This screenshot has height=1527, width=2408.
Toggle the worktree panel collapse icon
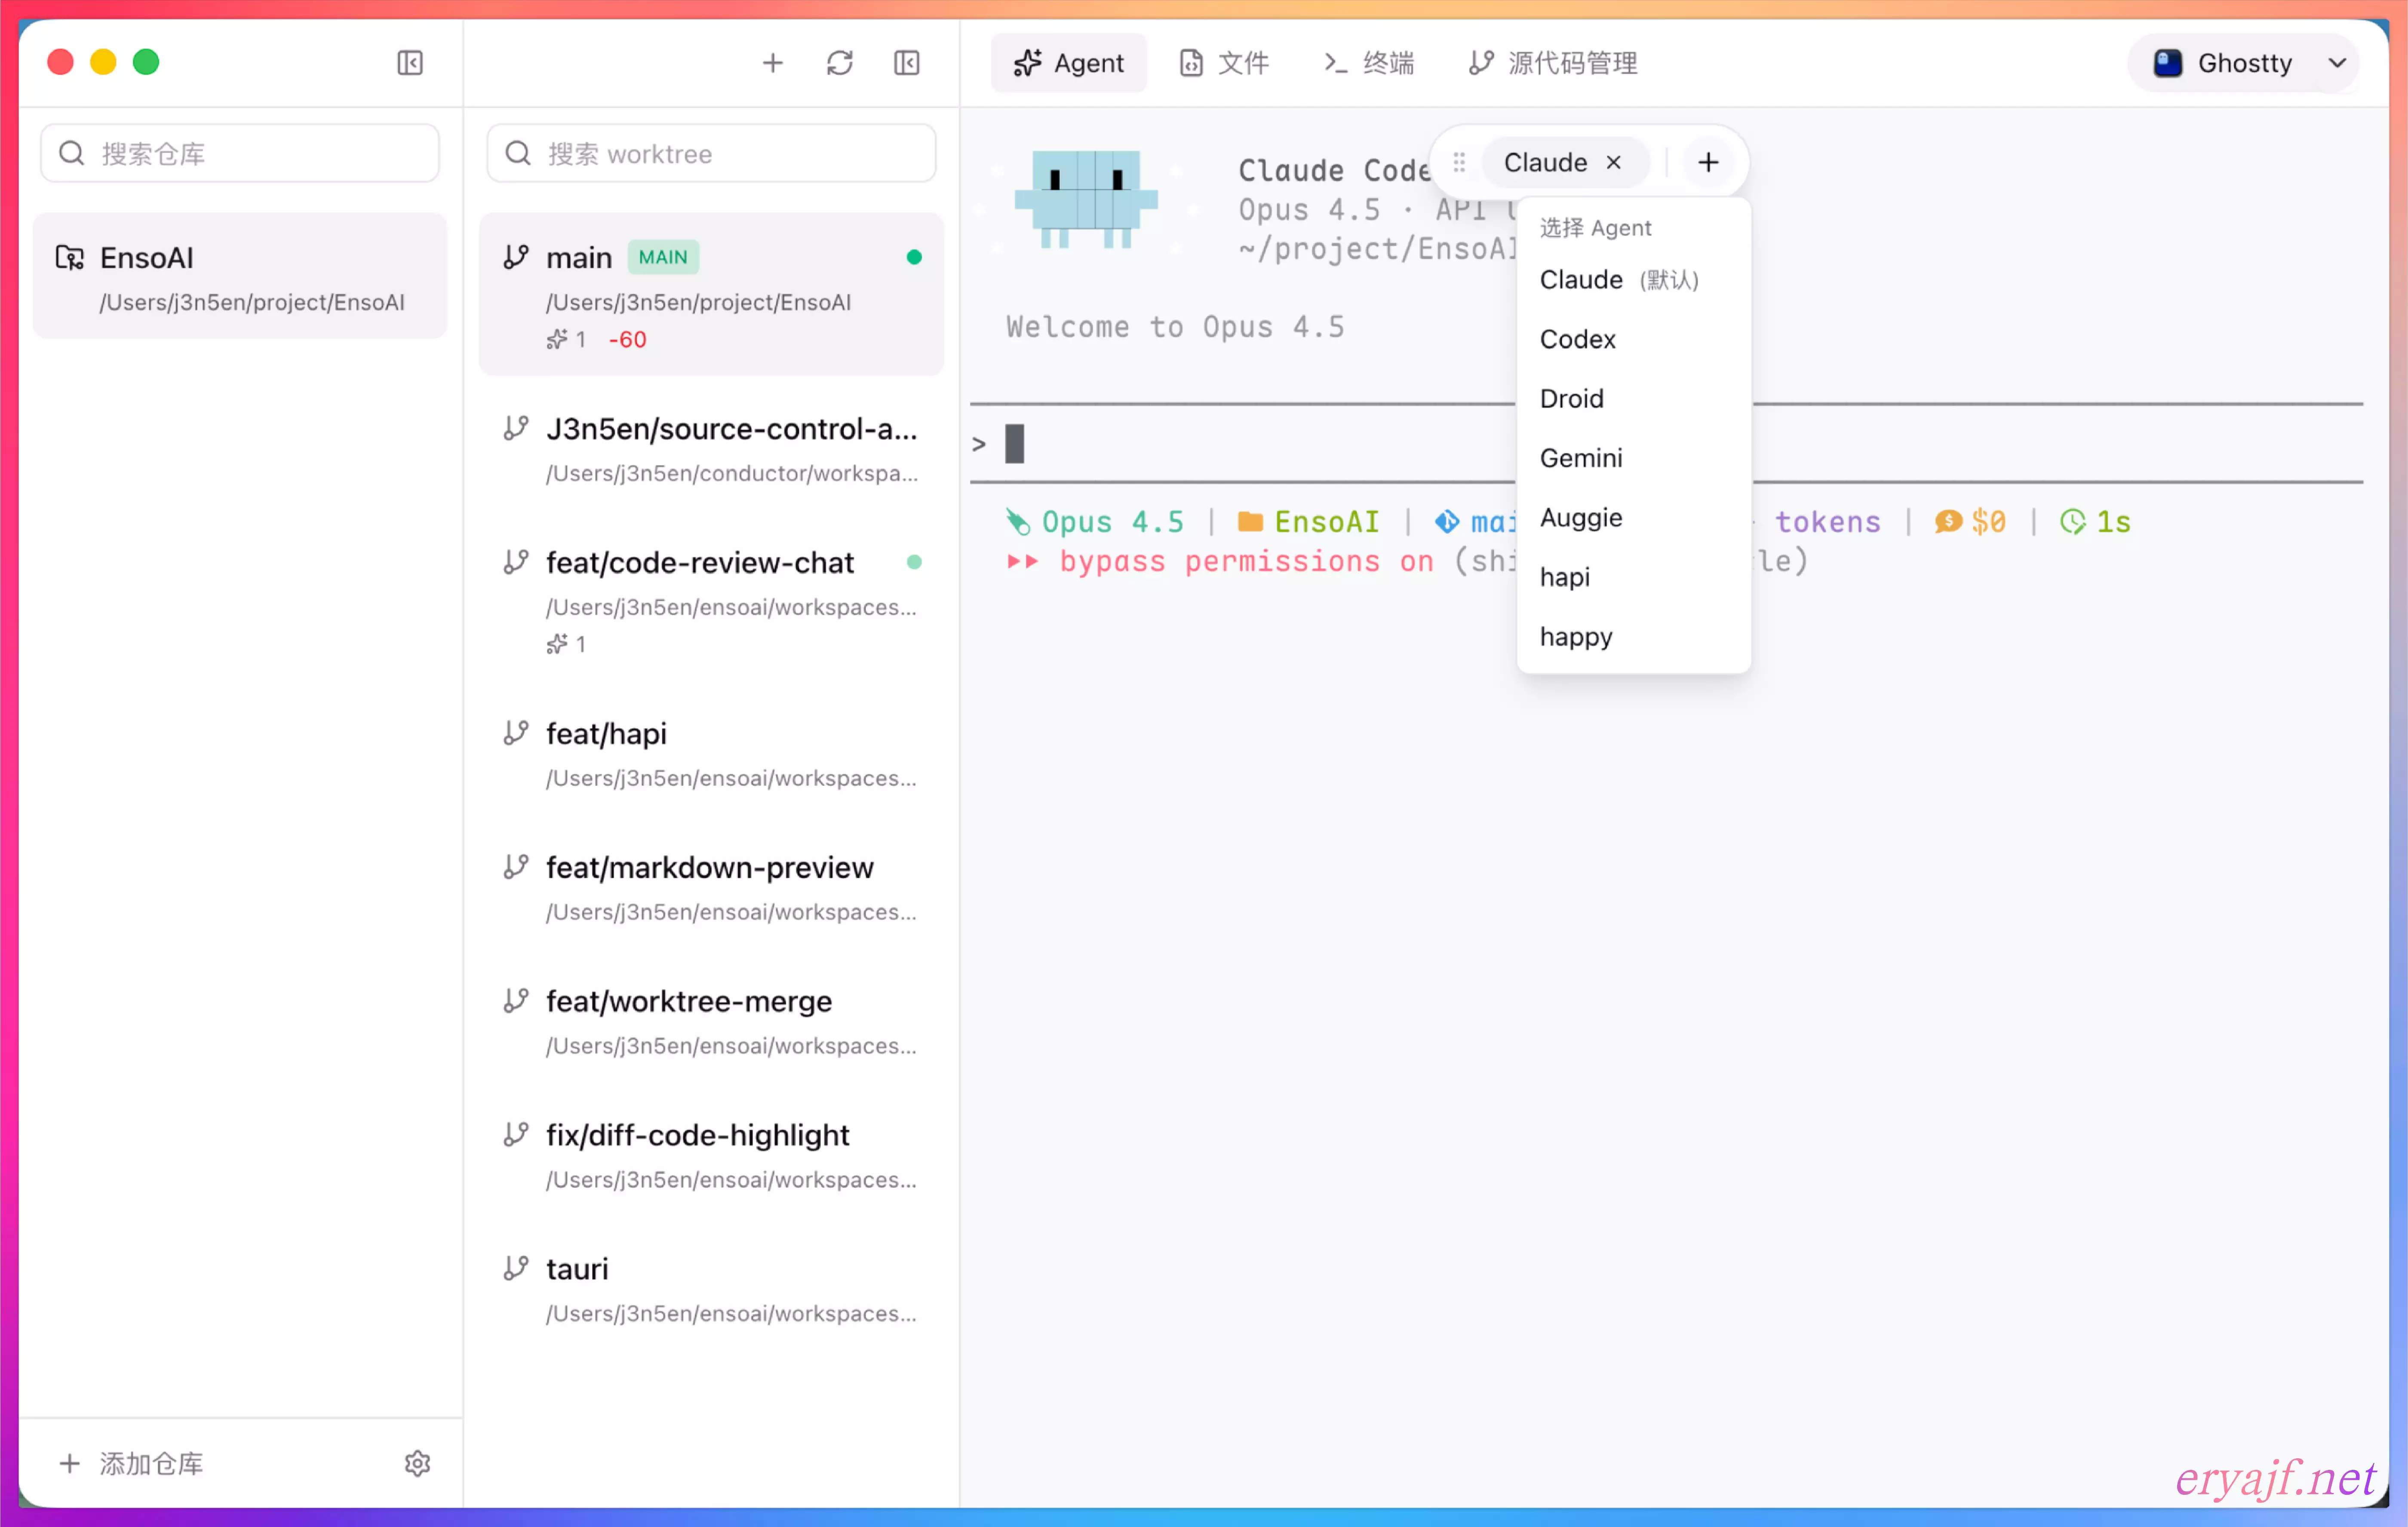tap(906, 63)
